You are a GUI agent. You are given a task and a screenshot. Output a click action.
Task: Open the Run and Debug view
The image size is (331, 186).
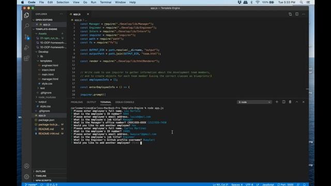26,48
